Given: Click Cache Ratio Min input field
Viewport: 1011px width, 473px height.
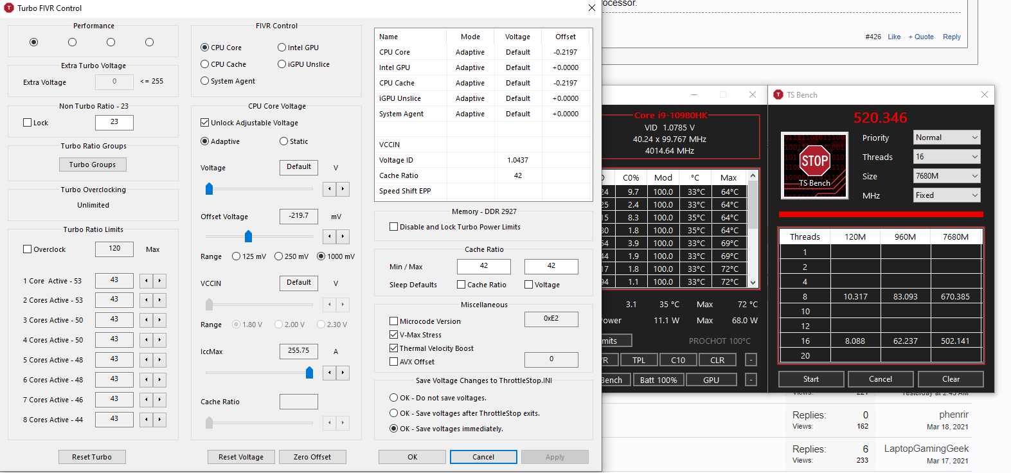Looking at the screenshot, I should pyautogui.click(x=484, y=266).
